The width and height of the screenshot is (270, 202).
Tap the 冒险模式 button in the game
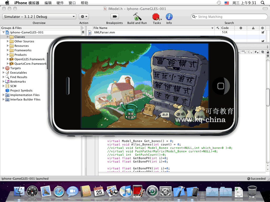point(176,63)
